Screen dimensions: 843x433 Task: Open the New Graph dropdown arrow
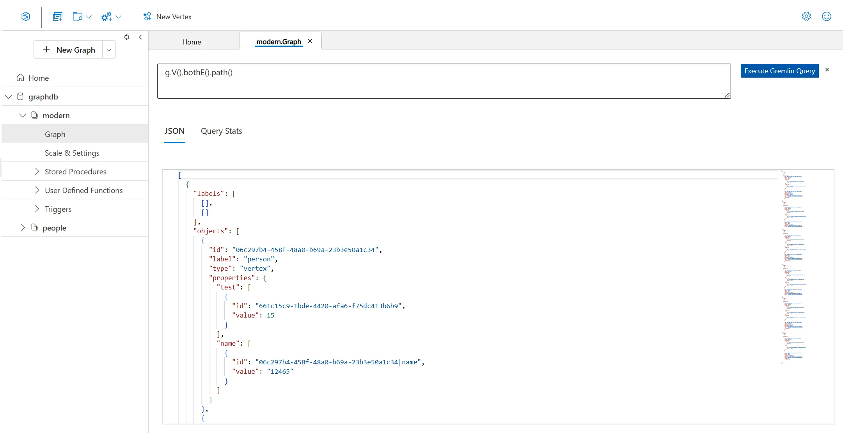[109, 50]
